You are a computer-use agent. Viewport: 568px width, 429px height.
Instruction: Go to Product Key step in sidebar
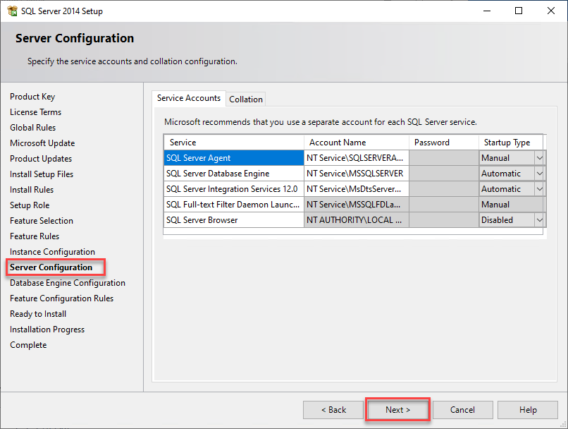pyautogui.click(x=32, y=97)
